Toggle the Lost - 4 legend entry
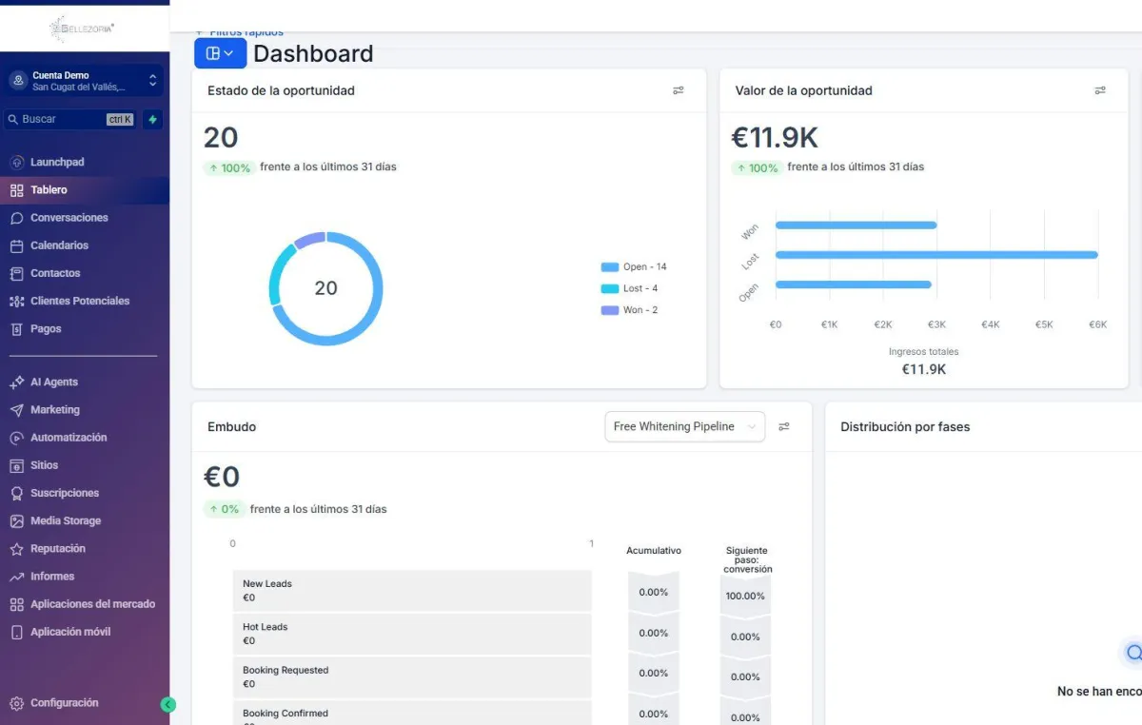Image resolution: width=1142 pixels, height=725 pixels. click(630, 288)
